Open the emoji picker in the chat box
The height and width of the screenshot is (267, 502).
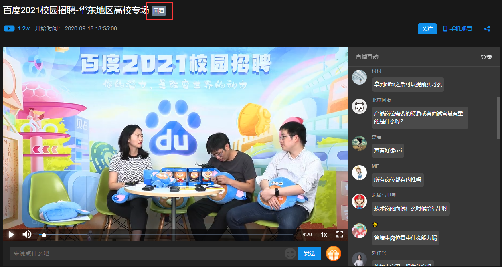[x=290, y=253]
